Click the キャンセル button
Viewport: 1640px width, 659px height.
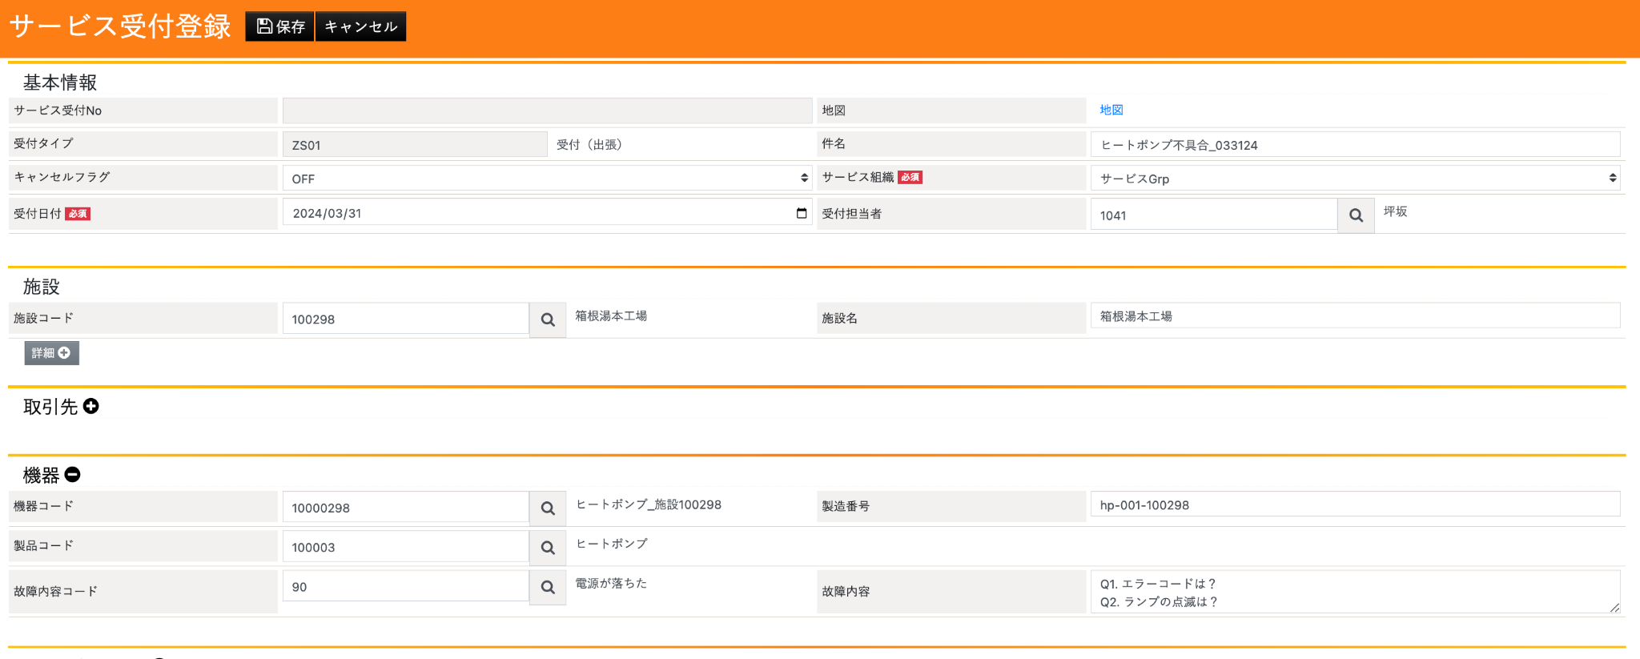(x=361, y=26)
